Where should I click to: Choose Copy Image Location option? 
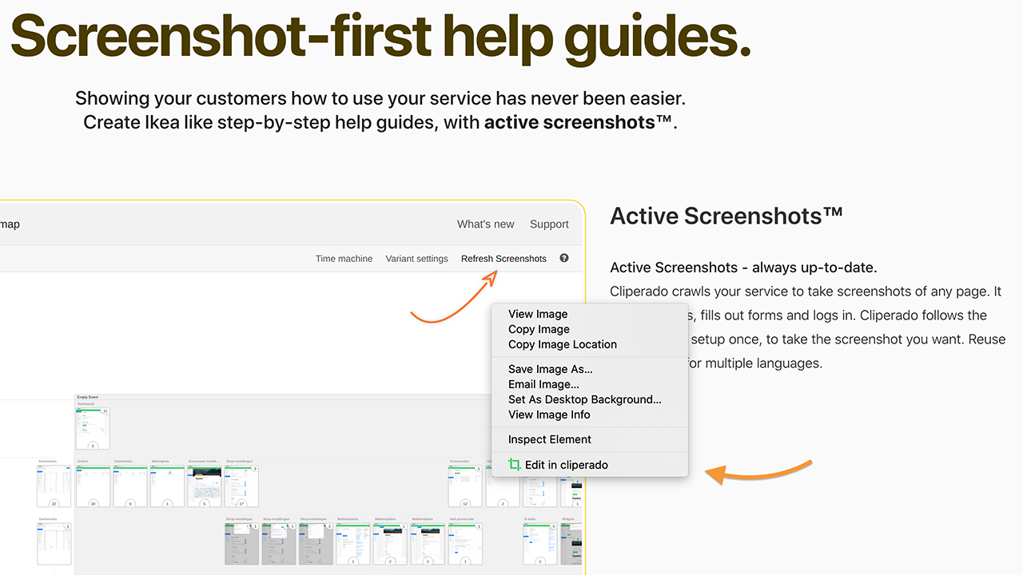click(562, 344)
